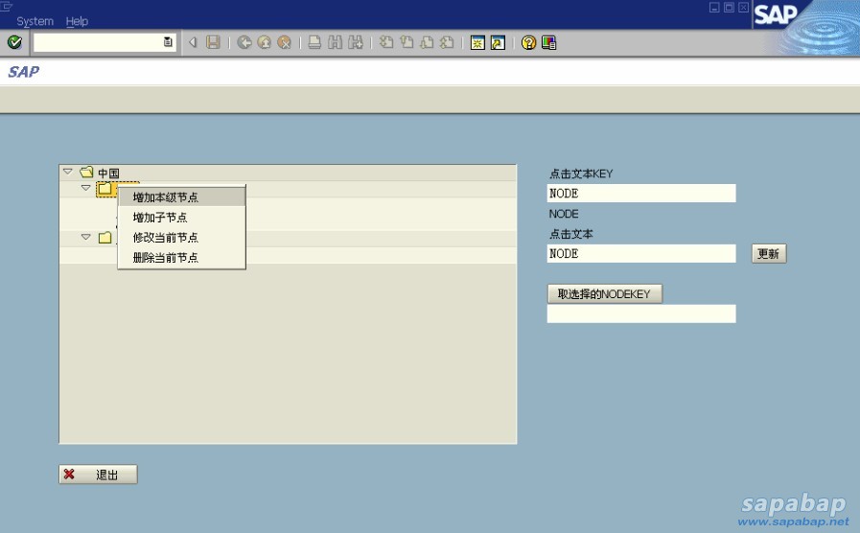Click the Print icon

tap(314, 42)
